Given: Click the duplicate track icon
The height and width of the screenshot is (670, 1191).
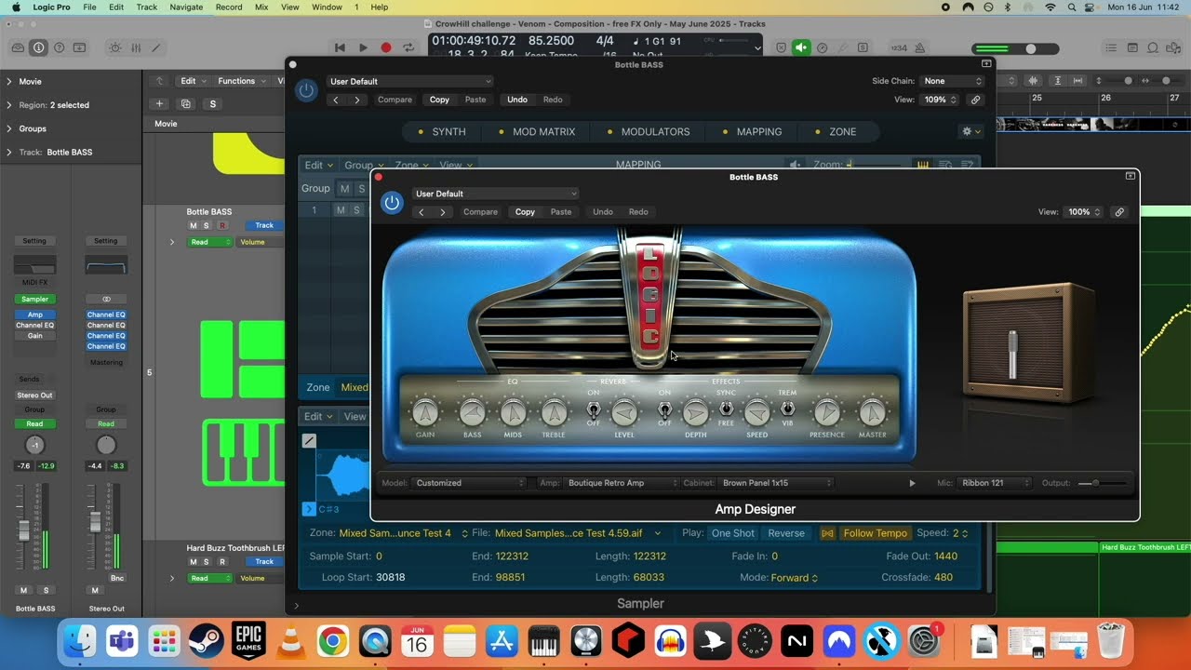Looking at the screenshot, I should [186, 104].
